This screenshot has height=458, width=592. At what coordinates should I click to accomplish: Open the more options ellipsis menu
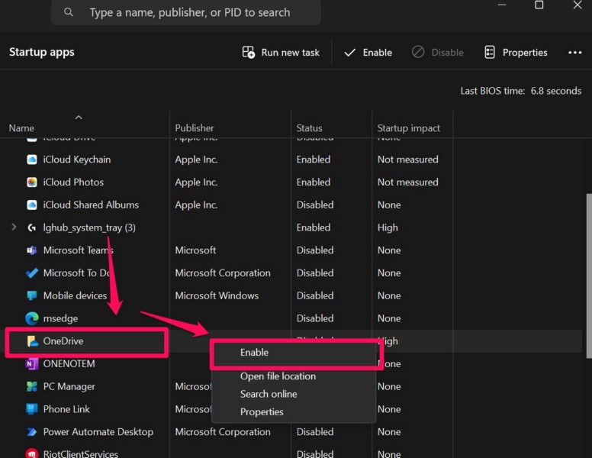[575, 53]
